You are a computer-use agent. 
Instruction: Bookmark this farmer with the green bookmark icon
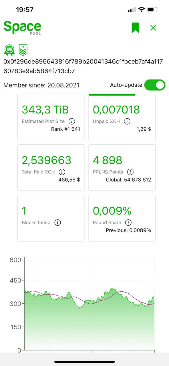135,28
